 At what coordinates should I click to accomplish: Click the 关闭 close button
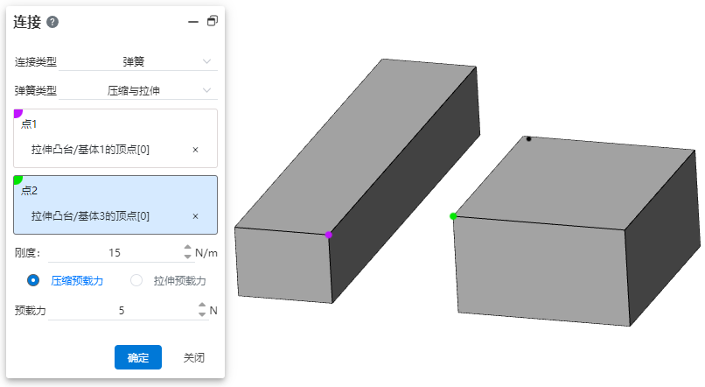click(194, 357)
